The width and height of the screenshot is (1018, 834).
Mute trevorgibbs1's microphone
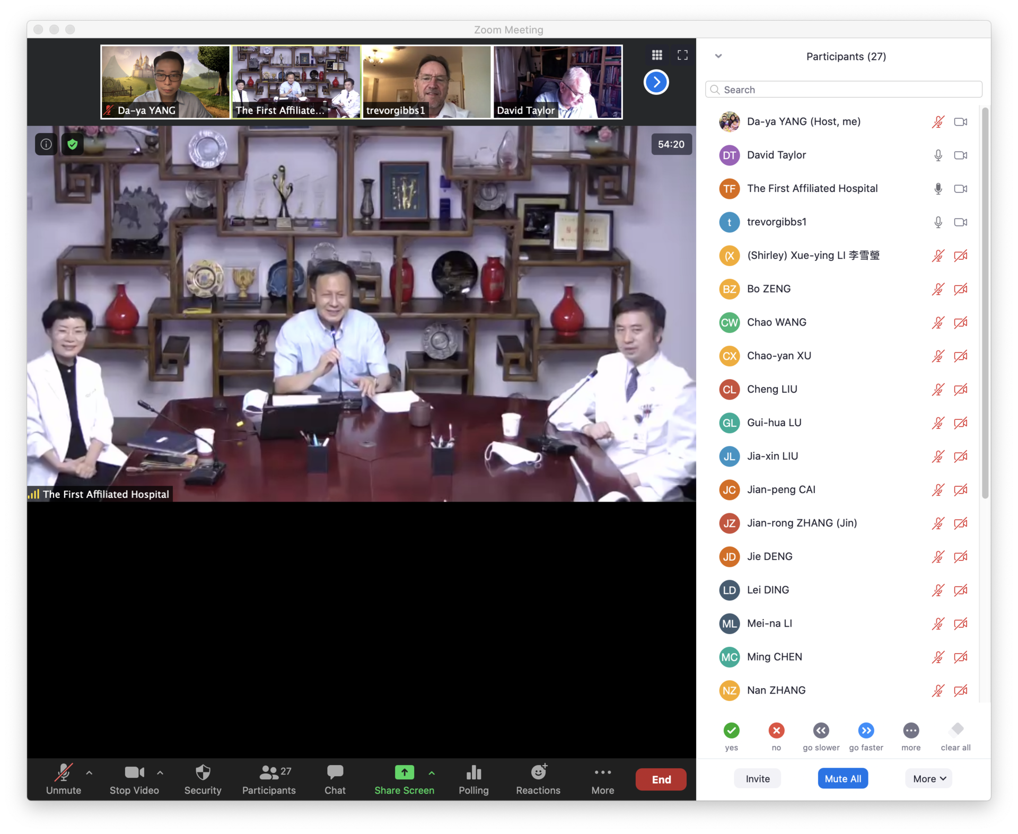938,222
